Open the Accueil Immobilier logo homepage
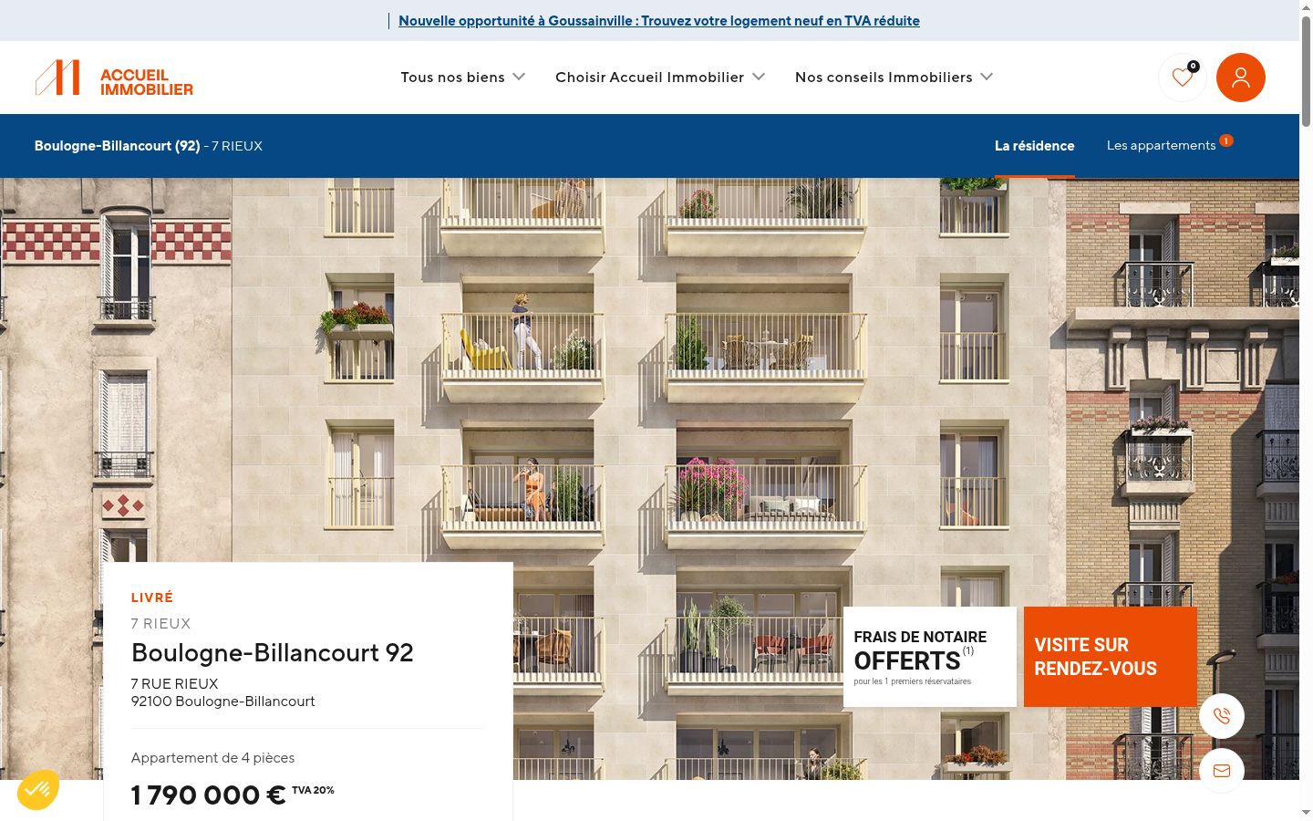1313x821 pixels. [114, 78]
